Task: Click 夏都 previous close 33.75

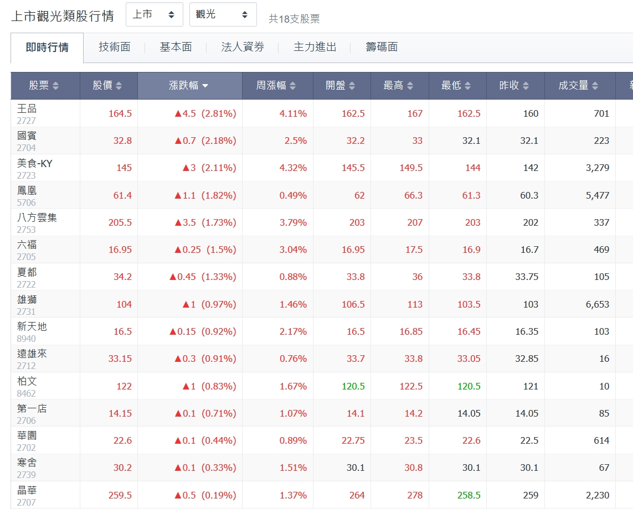Action: tap(527, 277)
